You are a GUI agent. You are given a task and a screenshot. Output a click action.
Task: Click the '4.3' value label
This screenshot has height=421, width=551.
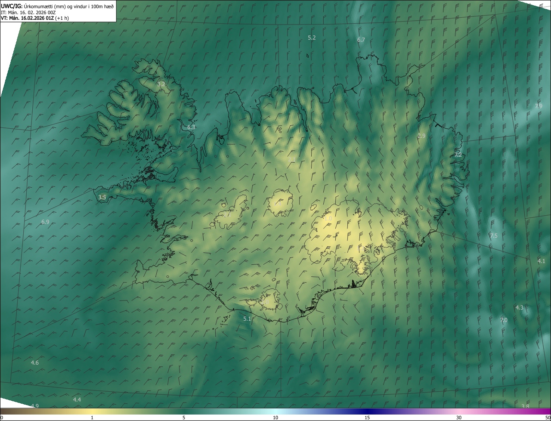(x=520, y=308)
